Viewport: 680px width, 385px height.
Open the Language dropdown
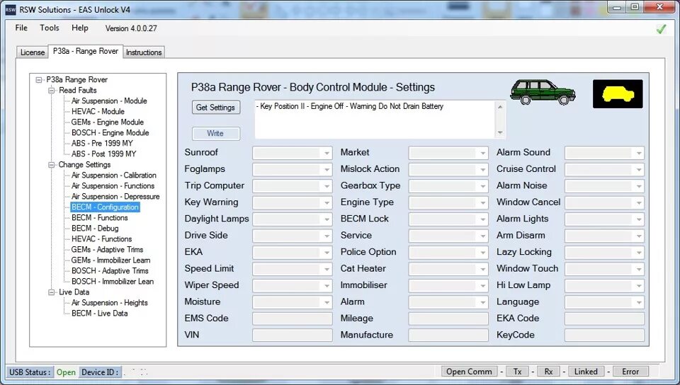pos(604,302)
